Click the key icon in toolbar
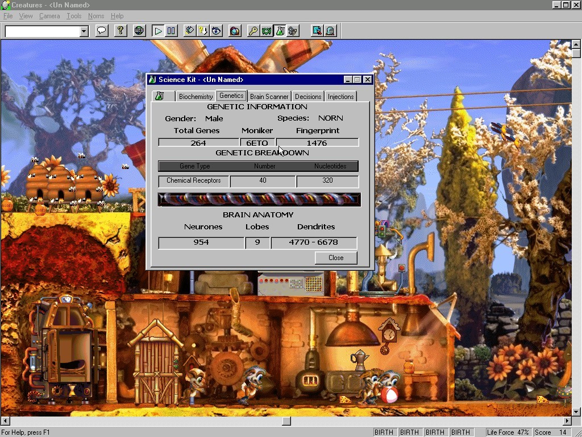The width and height of the screenshot is (582, 437). coord(253,31)
